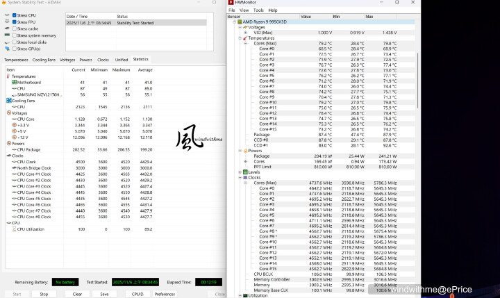The width and height of the screenshot is (500, 298).
Task: Select the Stability Test Started log row
Action: pyautogui.click(x=135, y=22)
